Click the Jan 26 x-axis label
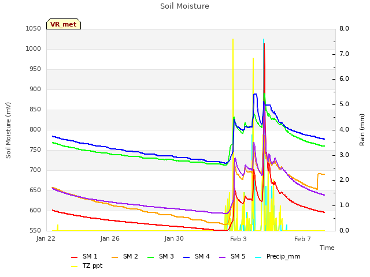Screen dimensions: 370x277 [110, 238]
